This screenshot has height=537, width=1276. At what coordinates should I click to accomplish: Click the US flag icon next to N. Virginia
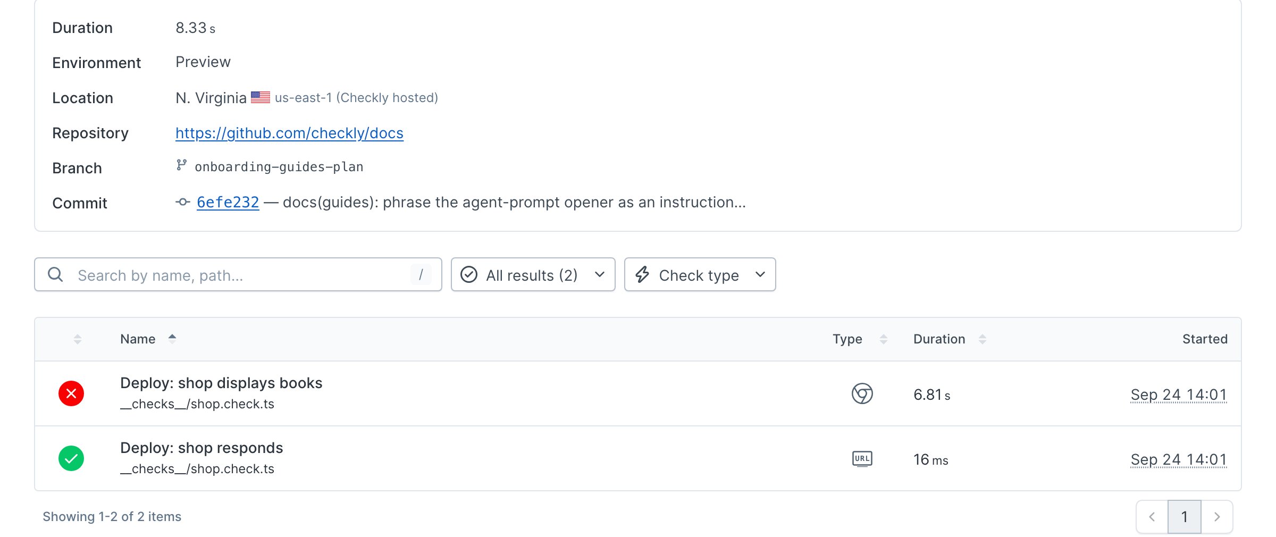coord(261,97)
